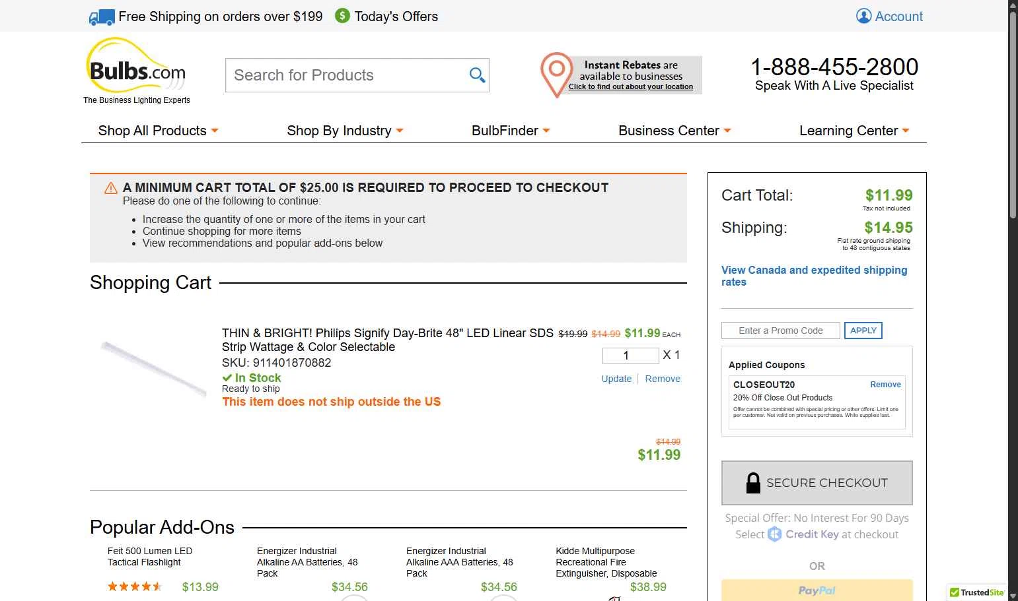Click the Credit Key logo icon
The height and width of the screenshot is (601, 1018).
pyautogui.click(x=774, y=534)
